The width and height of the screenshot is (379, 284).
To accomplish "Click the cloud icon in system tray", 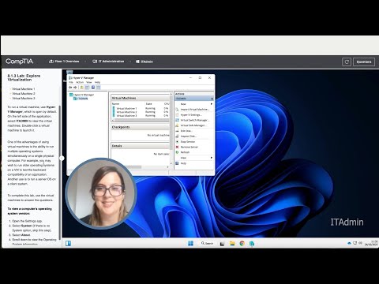I will click(x=349, y=243).
